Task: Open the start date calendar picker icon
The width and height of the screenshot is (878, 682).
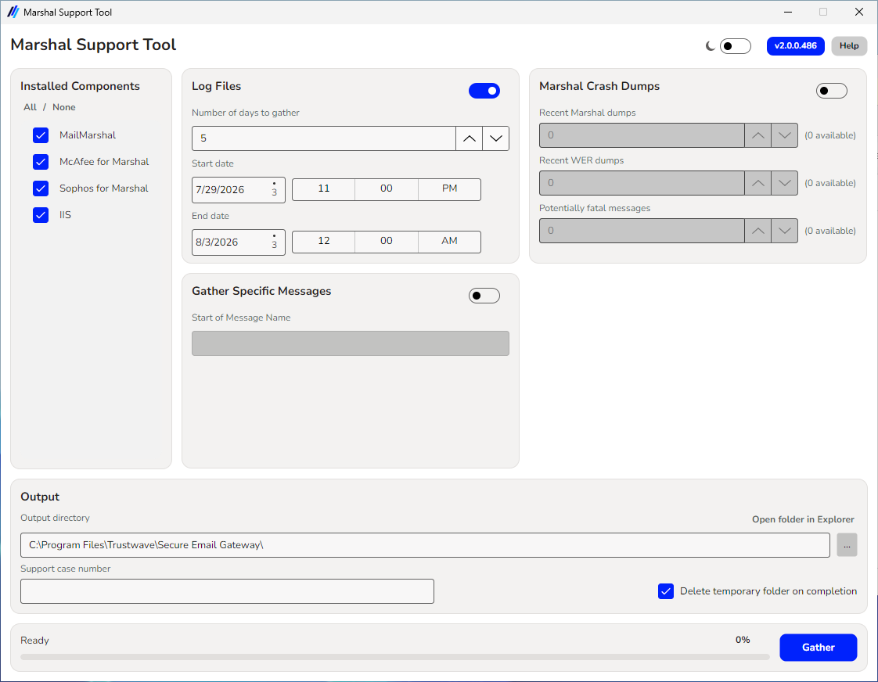Action: tap(275, 190)
